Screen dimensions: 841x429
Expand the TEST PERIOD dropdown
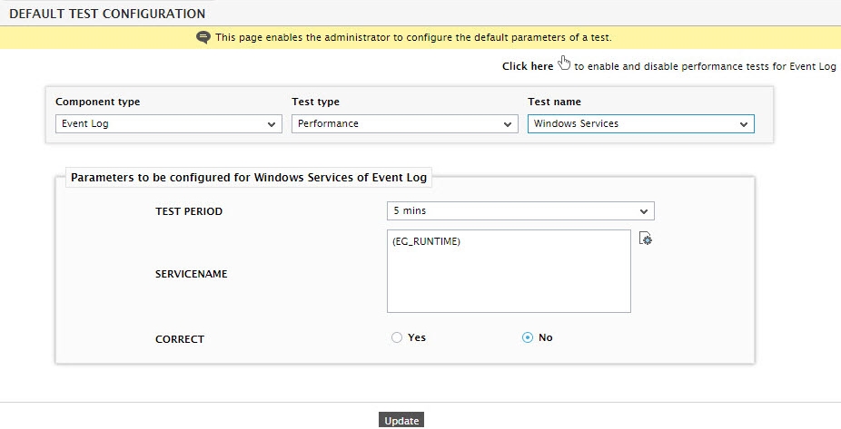point(520,211)
